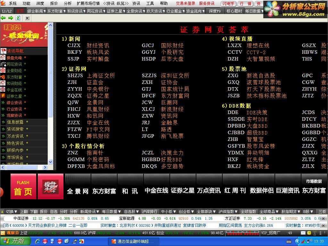Open the 东方财富 dropdown in top tab bar
The height and width of the screenshot is (246, 328).
pyautogui.click(x=56, y=11)
